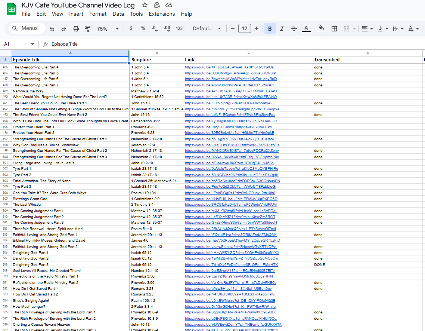Open the Format menu
This screenshot has width=425, height=331.
[98, 14]
